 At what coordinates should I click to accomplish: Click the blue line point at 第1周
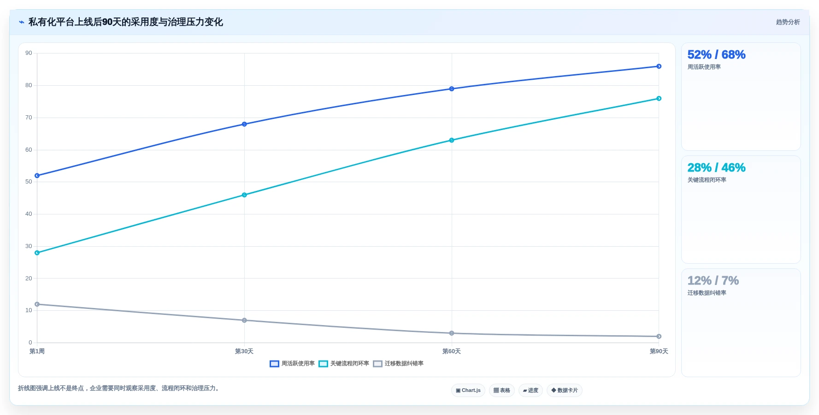click(37, 176)
